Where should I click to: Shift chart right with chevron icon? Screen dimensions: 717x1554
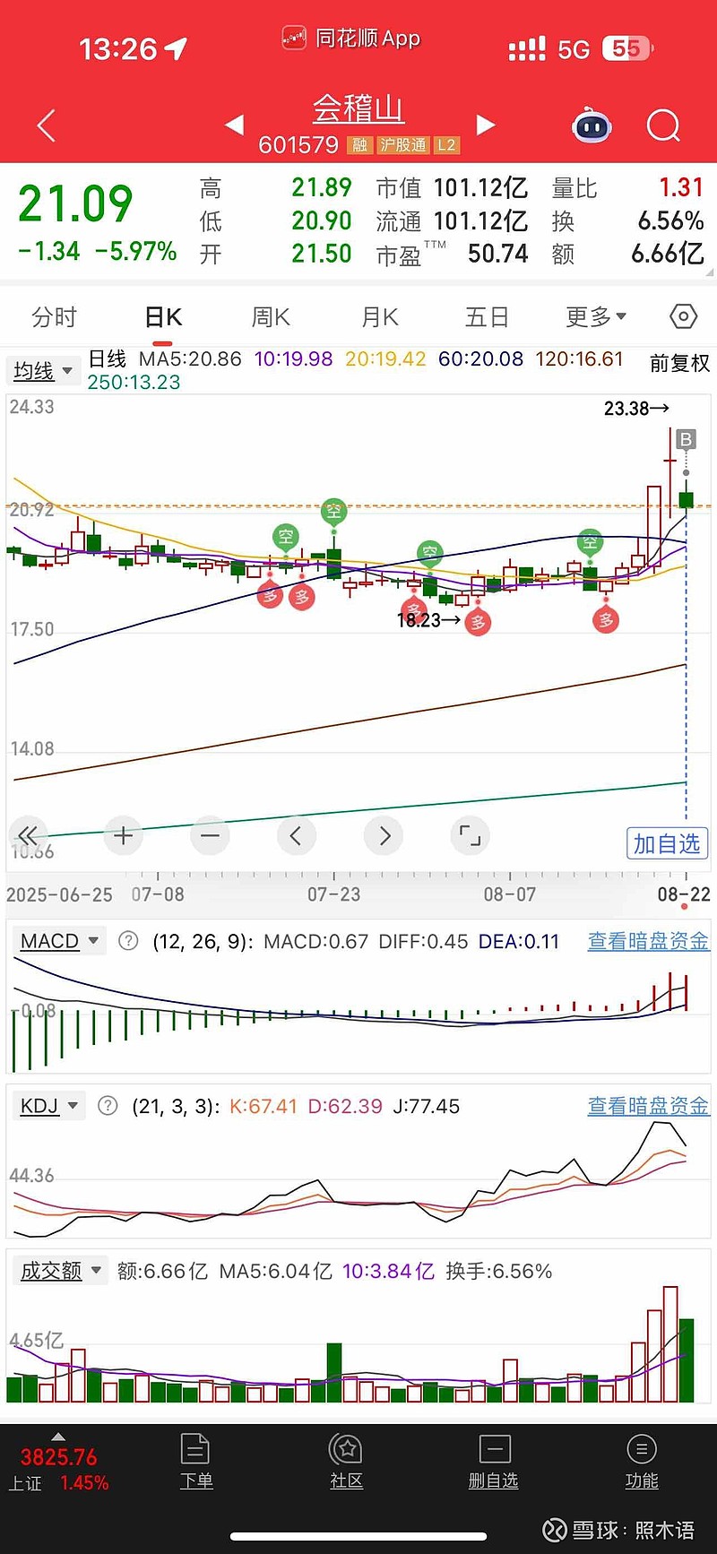click(x=384, y=836)
